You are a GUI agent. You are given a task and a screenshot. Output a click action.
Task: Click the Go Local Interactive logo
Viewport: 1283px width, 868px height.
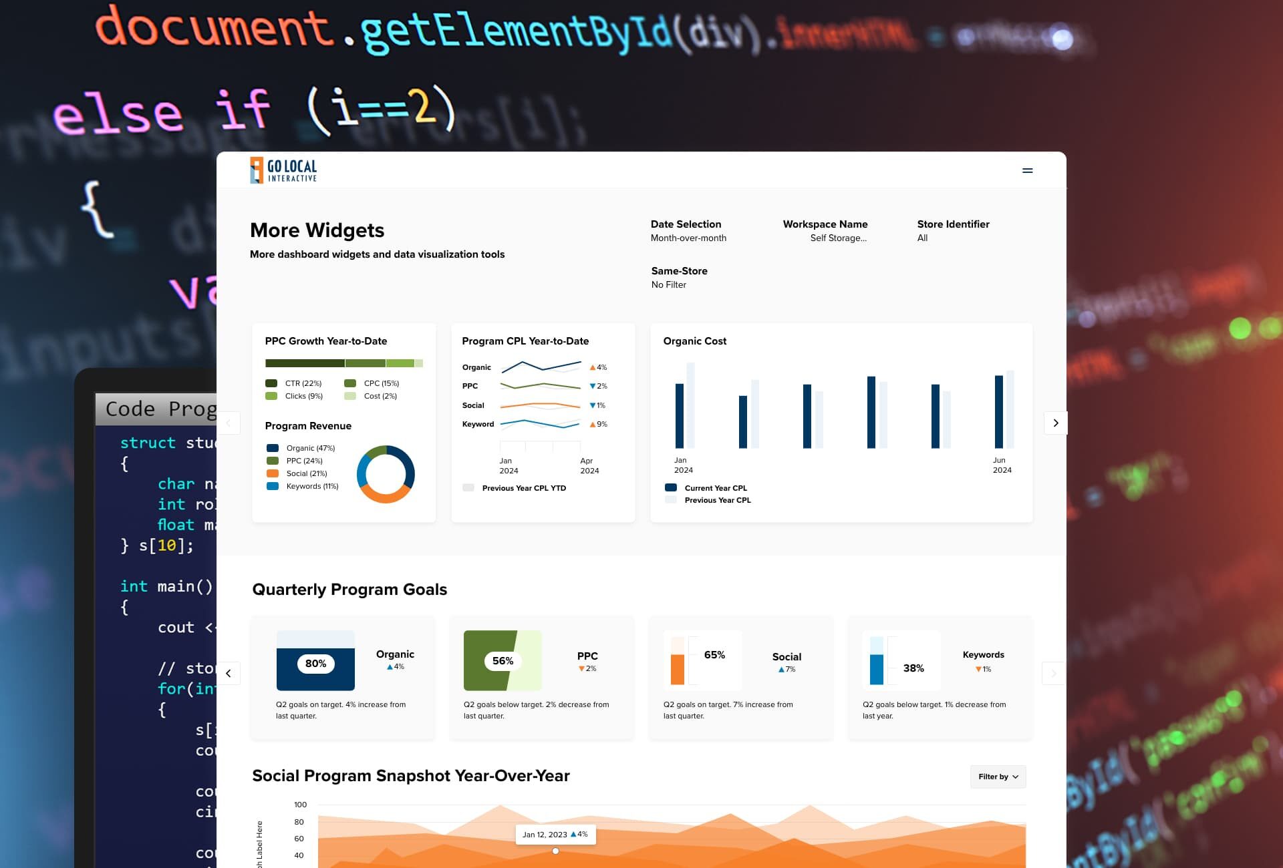(x=283, y=170)
